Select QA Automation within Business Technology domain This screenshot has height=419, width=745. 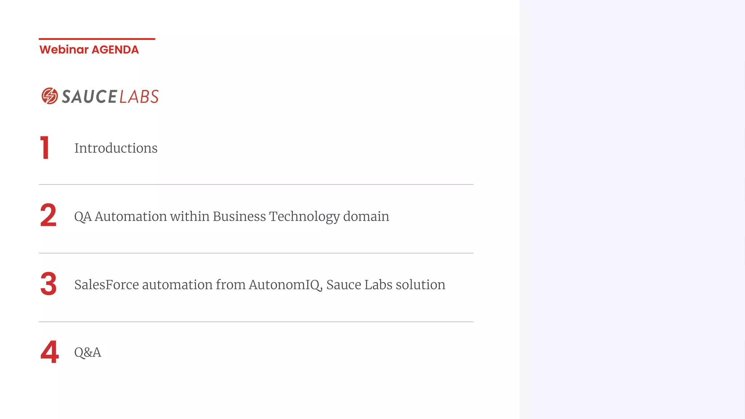point(232,217)
